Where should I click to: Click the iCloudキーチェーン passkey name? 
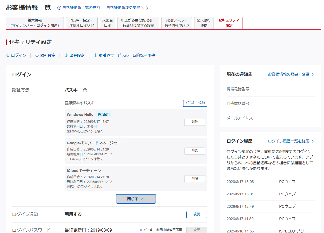(x=84, y=171)
